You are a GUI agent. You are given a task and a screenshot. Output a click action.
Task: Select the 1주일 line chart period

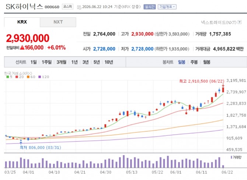46,62
